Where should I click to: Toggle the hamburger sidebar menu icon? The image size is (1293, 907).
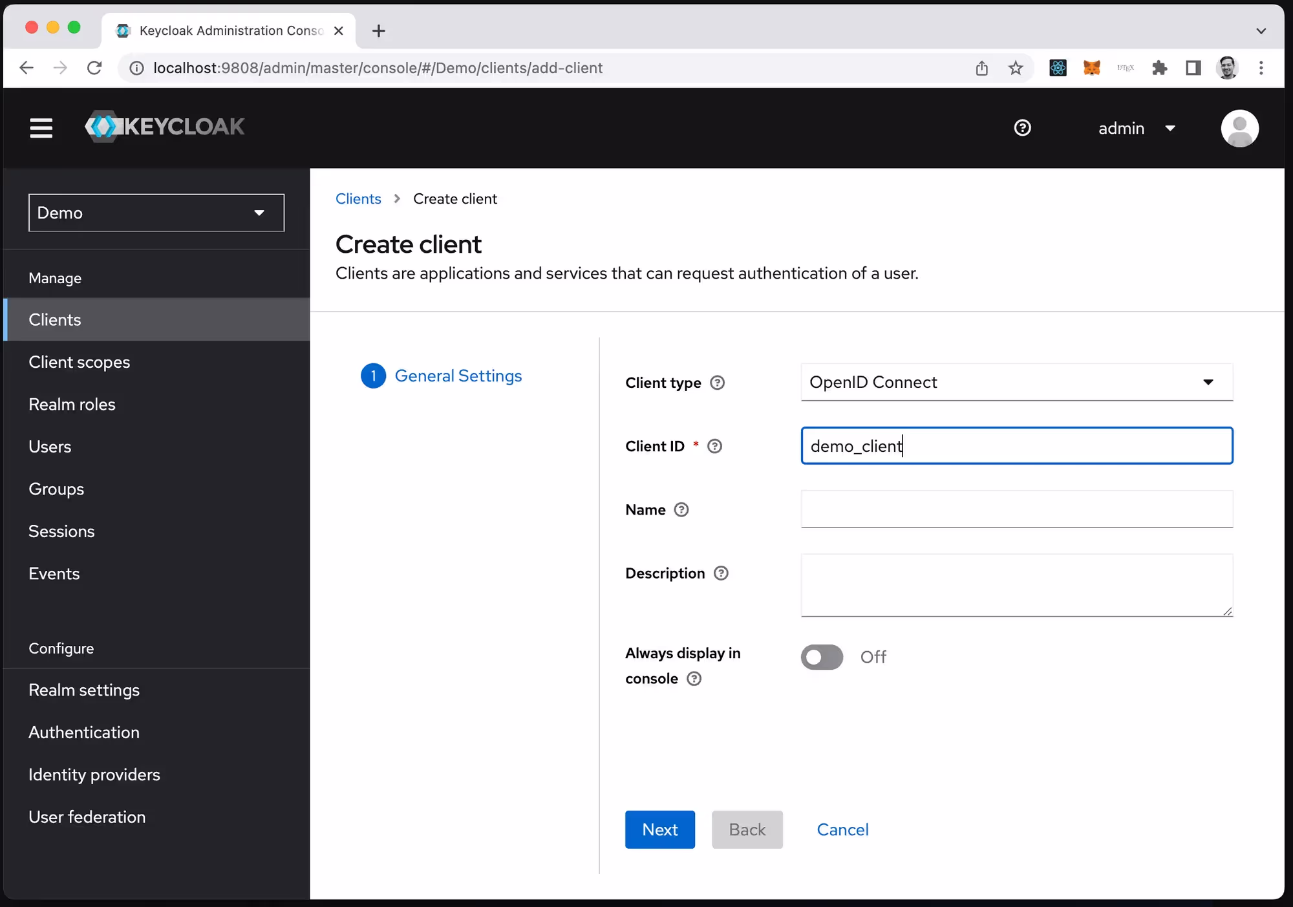pyautogui.click(x=41, y=128)
